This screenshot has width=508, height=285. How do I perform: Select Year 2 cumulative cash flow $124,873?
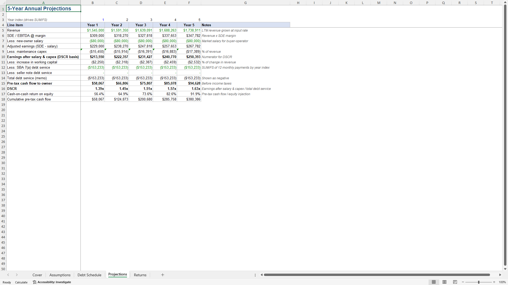117,99
